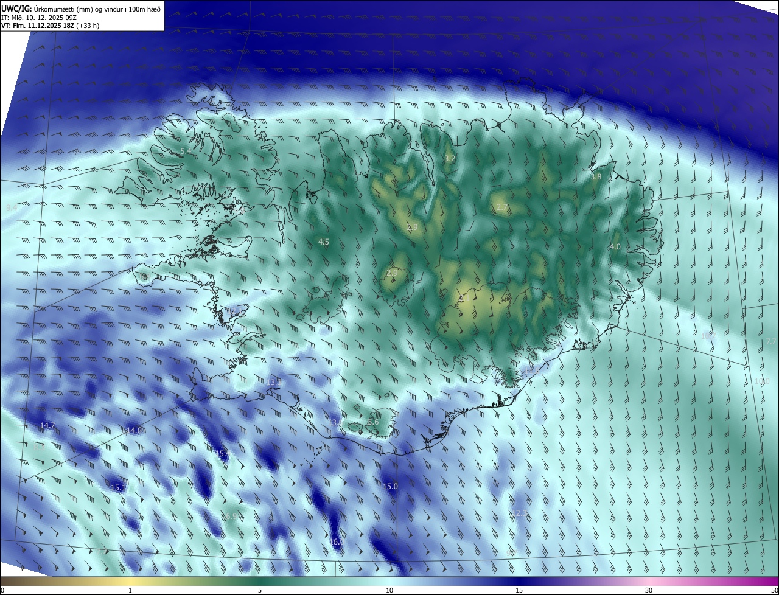Click the 5.6 value near the south coast
The image size is (779, 595).
373,422
